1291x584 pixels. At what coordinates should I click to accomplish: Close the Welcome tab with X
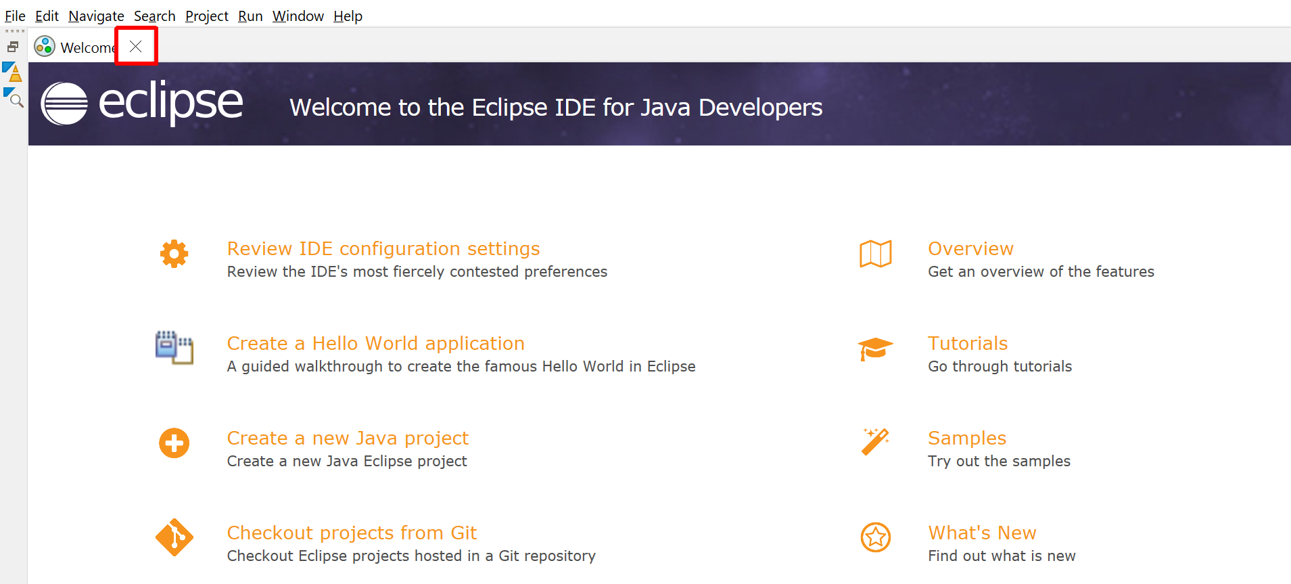click(x=136, y=46)
